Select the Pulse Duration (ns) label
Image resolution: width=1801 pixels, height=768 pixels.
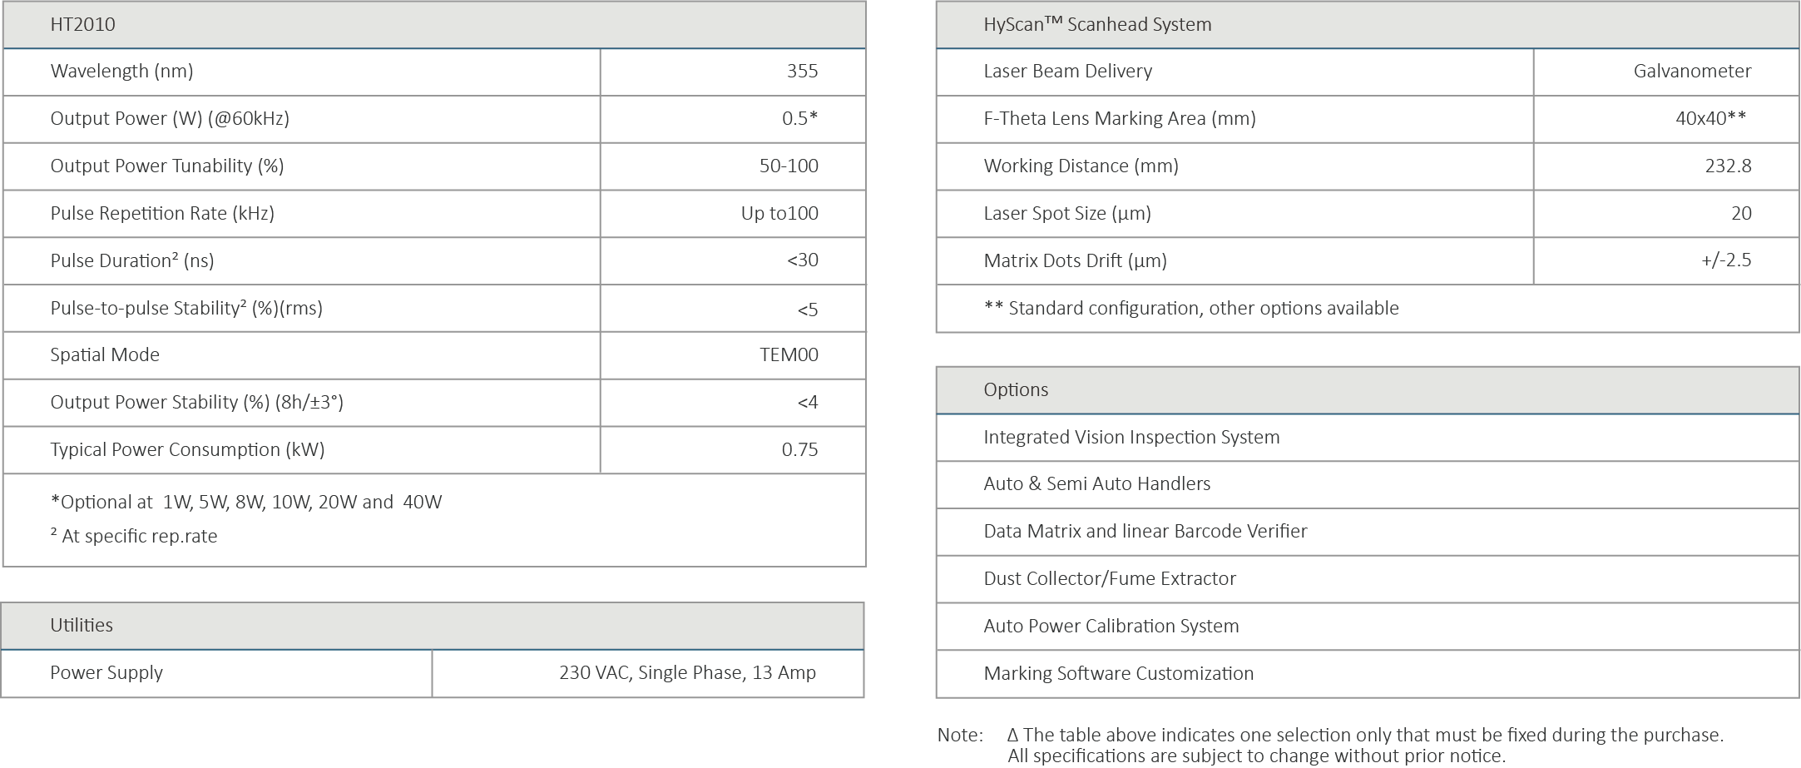131,261
